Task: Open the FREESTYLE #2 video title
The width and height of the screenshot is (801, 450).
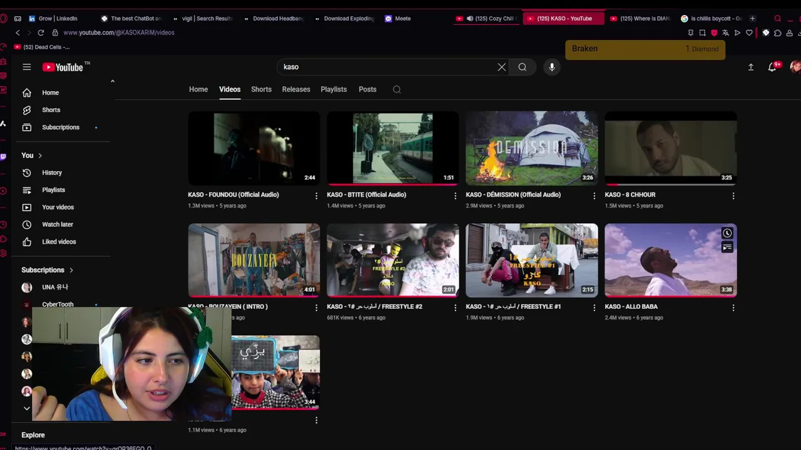Action: click(374, 306)
